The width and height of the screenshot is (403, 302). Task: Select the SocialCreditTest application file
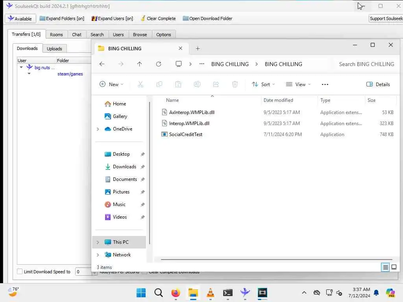[x=277, y=134]
